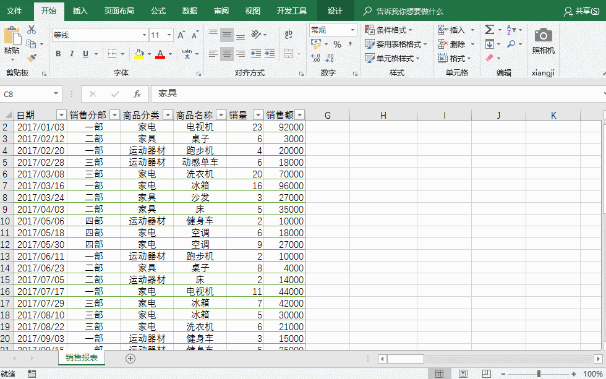Switch to the 页面布局 tab
Screen dimensions: 606x379
pos(119,11)
